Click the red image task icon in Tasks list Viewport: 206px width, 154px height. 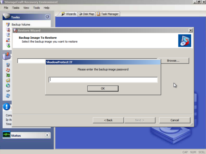coord(8,40)
